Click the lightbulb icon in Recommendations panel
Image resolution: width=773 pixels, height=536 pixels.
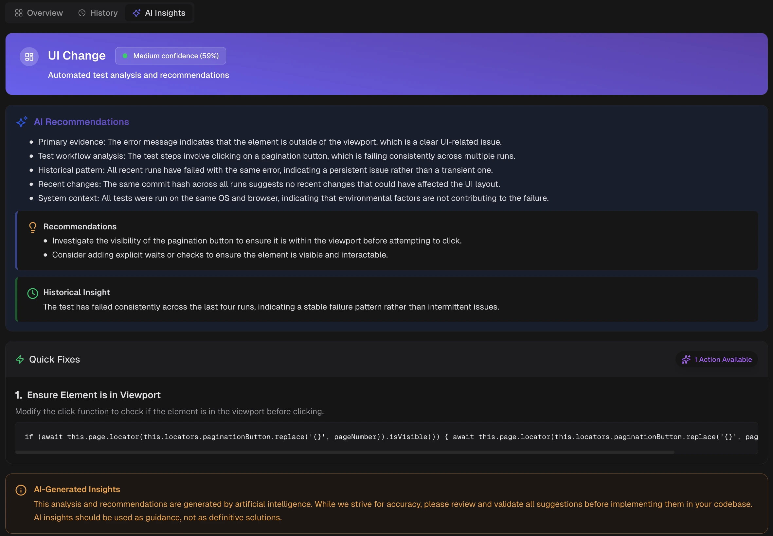click(33, 227)
